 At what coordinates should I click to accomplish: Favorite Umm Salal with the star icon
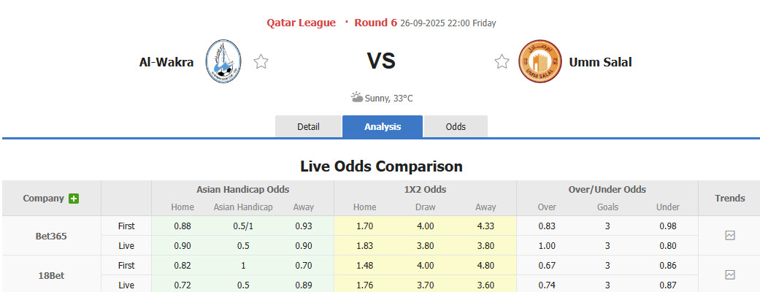tap(502, 62)
